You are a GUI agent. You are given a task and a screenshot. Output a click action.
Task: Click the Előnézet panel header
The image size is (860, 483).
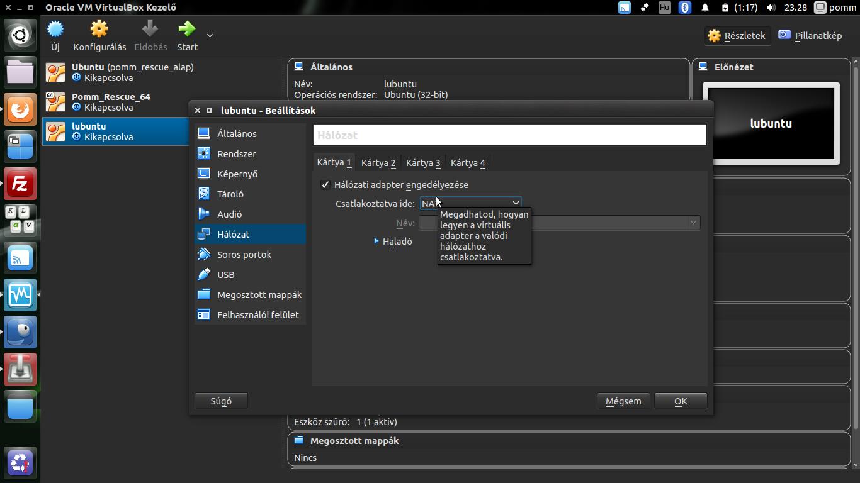click(x=734, y=67)
